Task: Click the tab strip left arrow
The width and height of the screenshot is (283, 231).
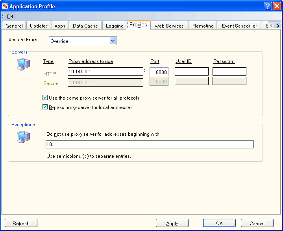Action: coord(271,26)
